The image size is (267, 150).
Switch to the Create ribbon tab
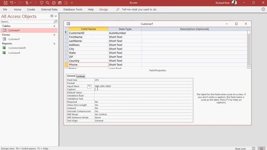31,10
